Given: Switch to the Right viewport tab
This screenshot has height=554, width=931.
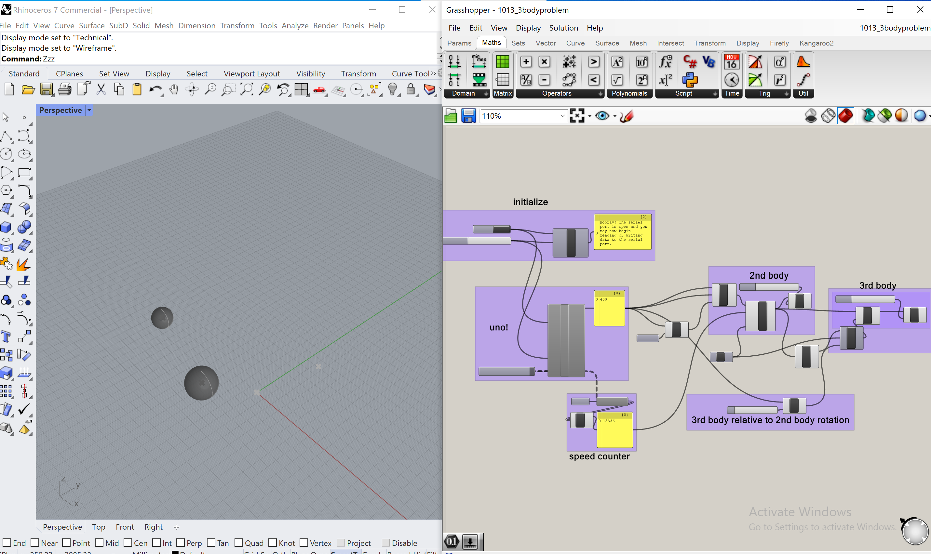Looking at the screenshot, I should click(153, 526).
